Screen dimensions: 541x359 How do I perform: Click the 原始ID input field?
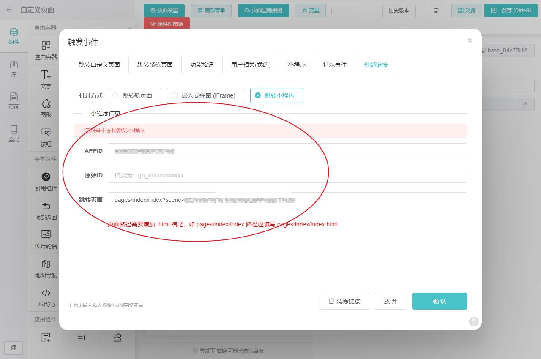tap(287, 175)
